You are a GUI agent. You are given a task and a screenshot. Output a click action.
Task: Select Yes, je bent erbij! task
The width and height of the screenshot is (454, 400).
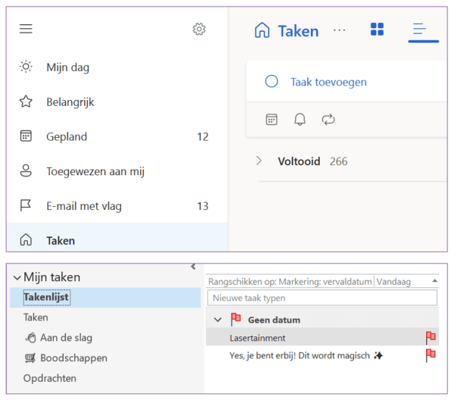point(322,355)
